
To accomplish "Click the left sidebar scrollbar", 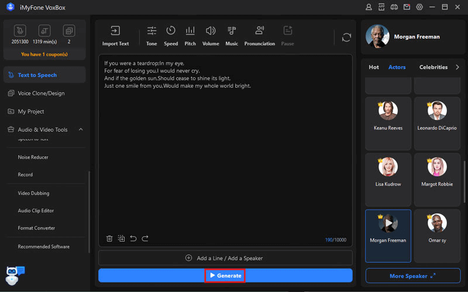I will 89,212.
